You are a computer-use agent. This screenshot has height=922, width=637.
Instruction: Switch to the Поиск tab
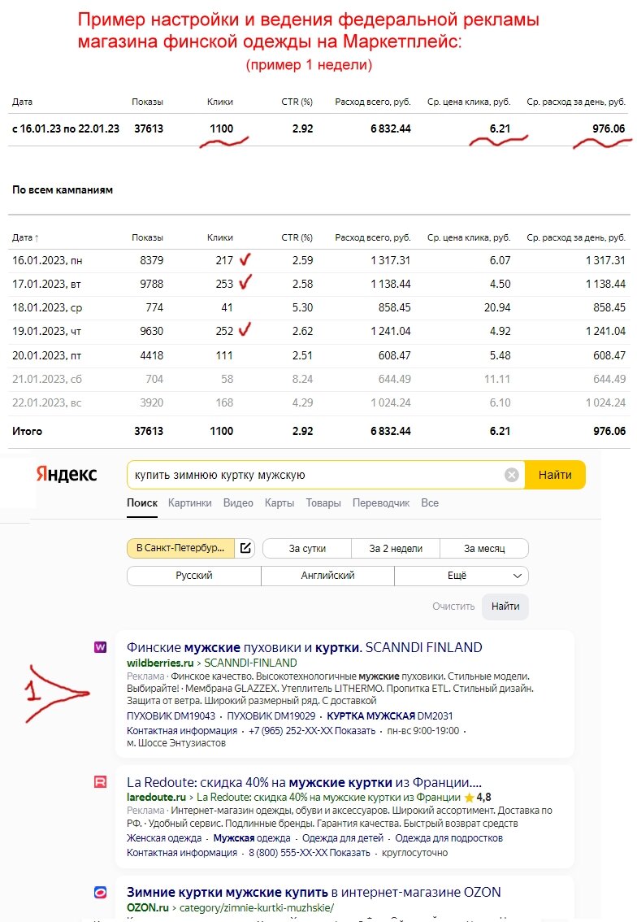142,502
